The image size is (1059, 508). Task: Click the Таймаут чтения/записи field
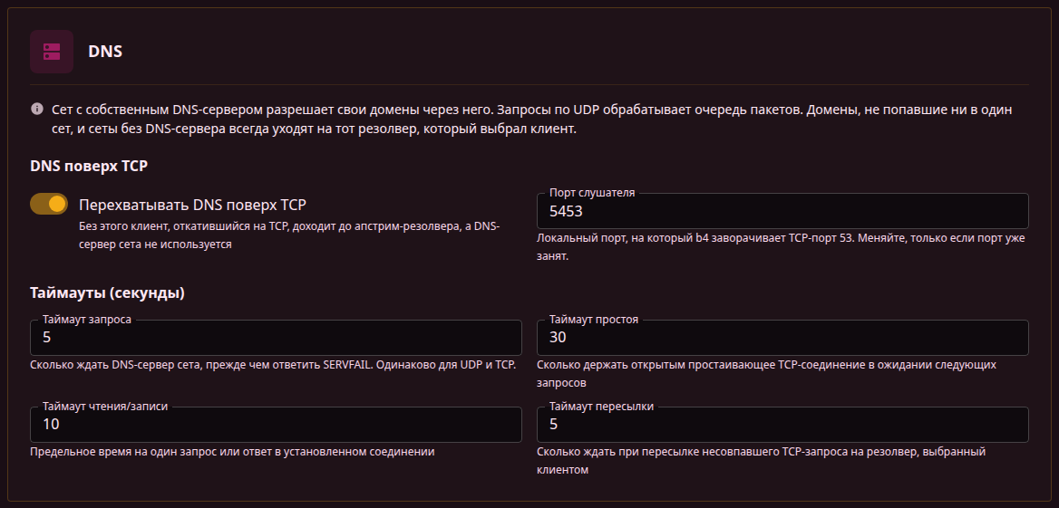276,425
